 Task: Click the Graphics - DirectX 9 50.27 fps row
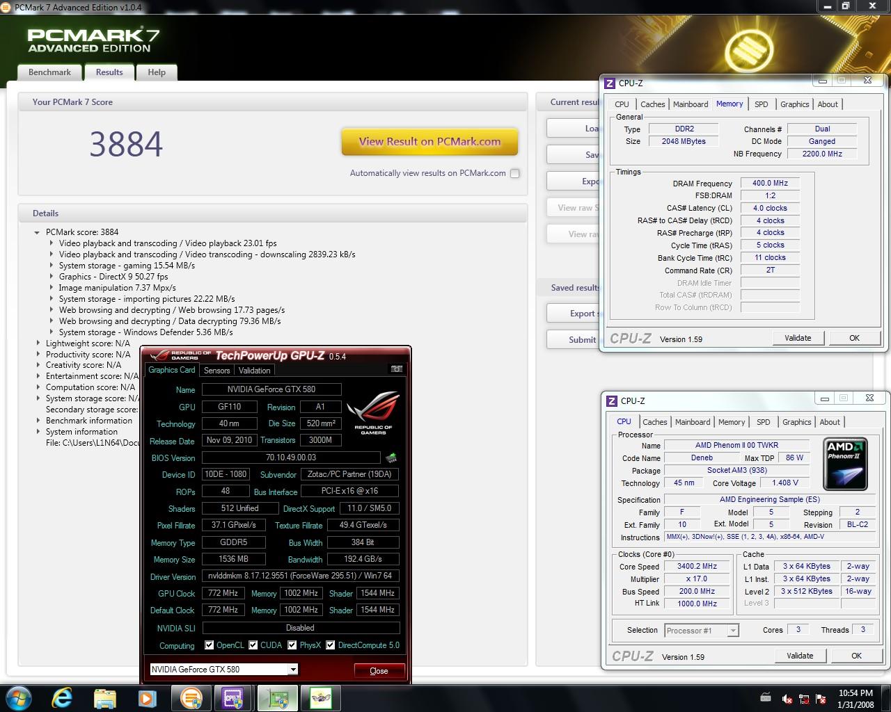[113, 277]
